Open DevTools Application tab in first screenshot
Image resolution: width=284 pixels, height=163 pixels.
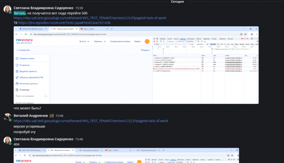(206, 39)
